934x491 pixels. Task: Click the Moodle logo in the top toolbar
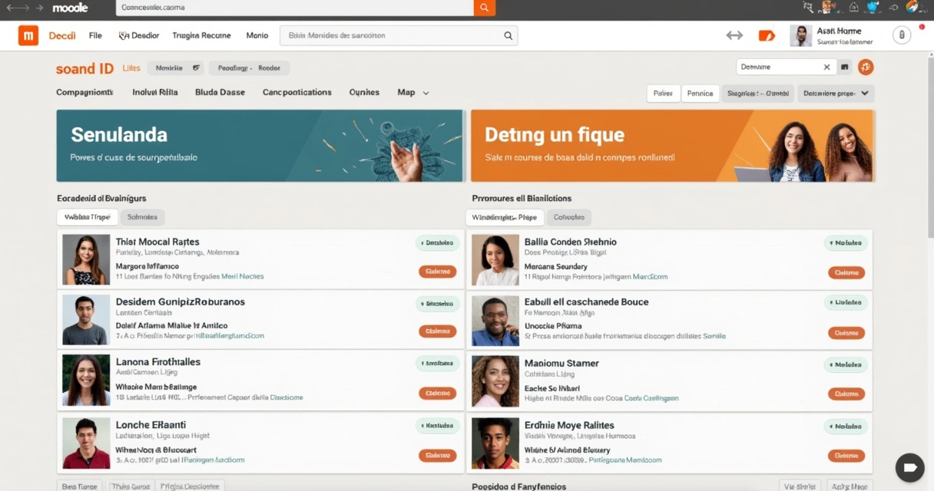[70, 8]
